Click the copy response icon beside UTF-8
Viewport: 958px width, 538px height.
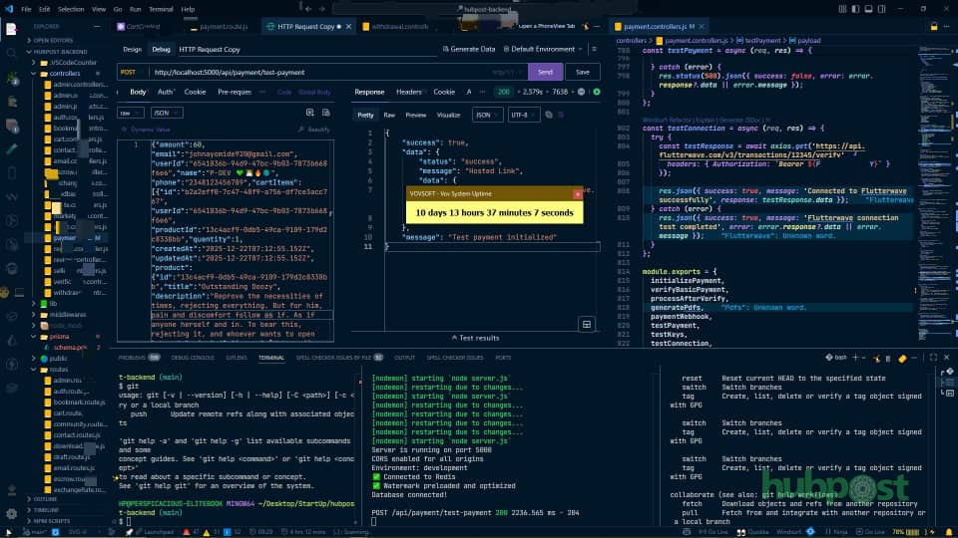549,115
